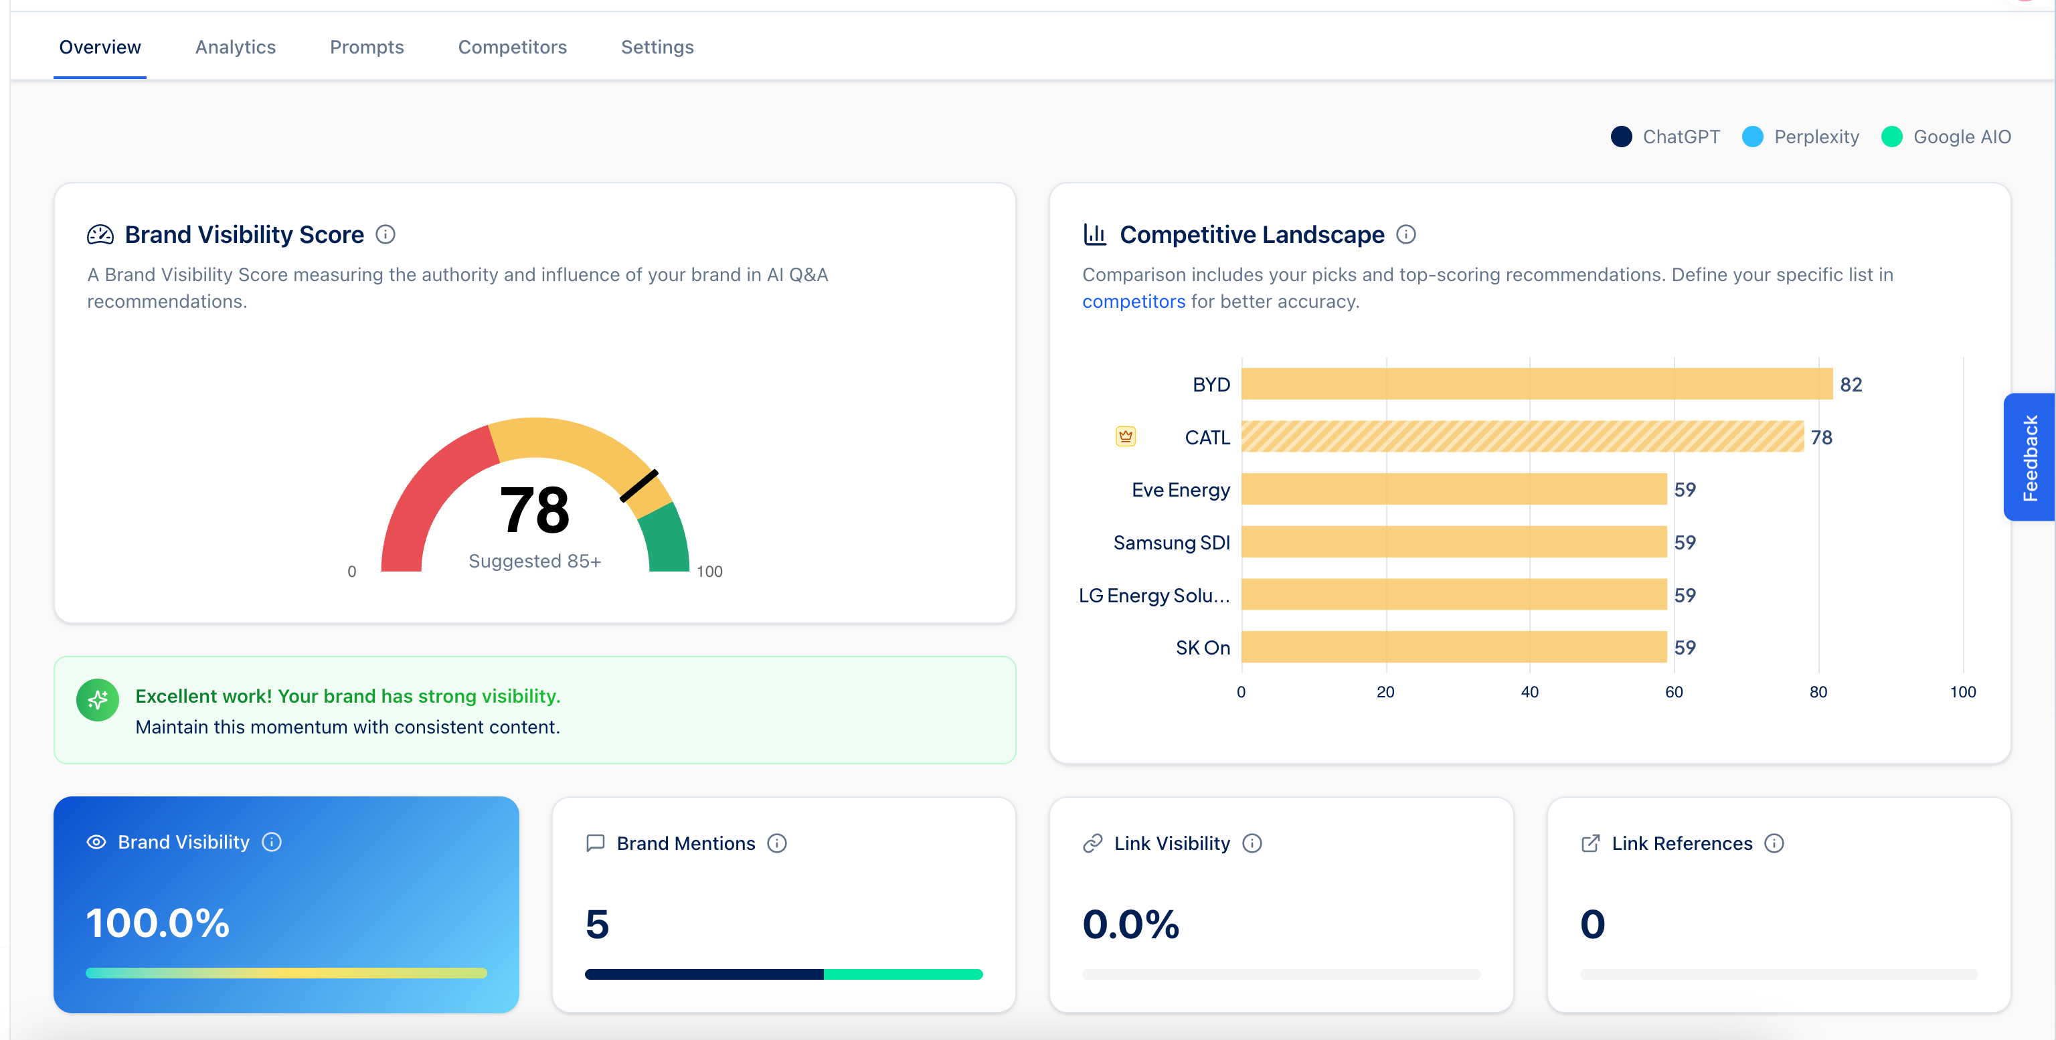Image resolution: width=2056 pixels, height=1040 pixels.
Task: Click the chain link icon on Link Visibility
Action: point(1093,844)
